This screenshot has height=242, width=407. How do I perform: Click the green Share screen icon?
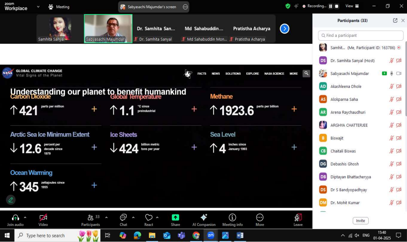click(176, 217)
